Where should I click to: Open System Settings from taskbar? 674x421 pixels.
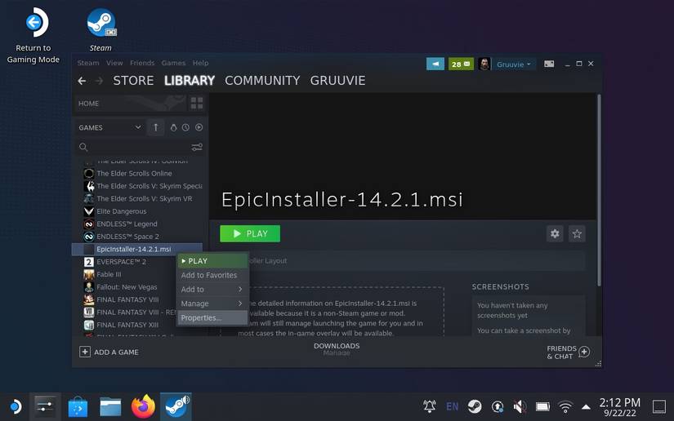(x=45, y=406)
